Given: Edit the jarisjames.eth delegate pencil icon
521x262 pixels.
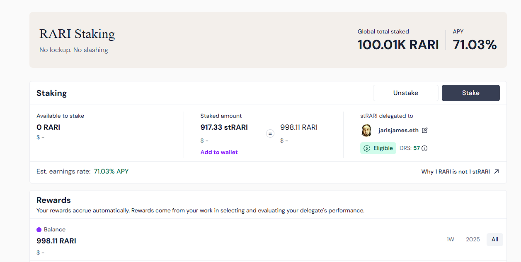Looking at the screenshot, I should point(425,130).
